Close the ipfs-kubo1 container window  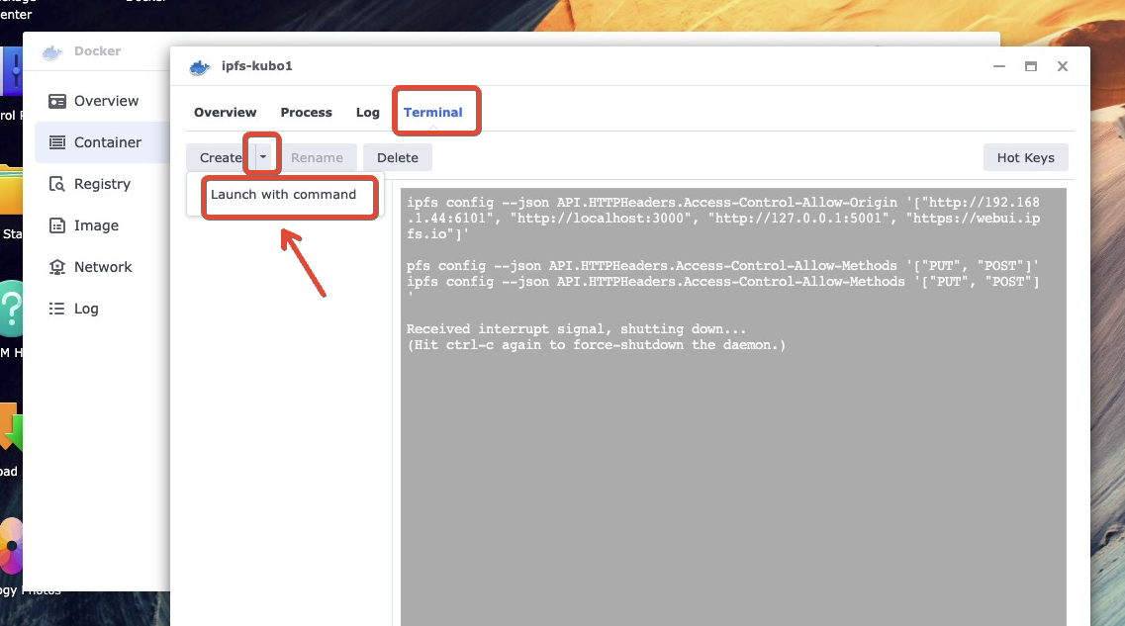(1062, 66)
